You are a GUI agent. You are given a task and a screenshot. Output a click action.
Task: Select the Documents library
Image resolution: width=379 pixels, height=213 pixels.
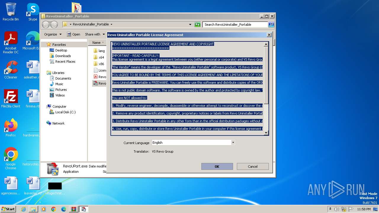tap(63, 78)
